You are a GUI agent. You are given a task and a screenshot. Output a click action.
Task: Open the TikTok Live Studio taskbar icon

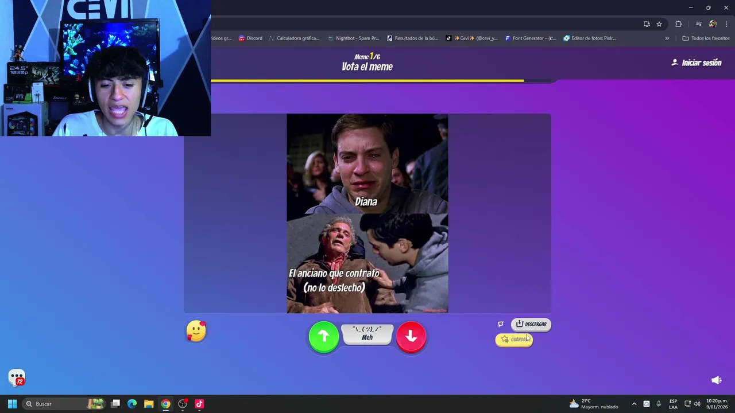[x=199, y=404]
